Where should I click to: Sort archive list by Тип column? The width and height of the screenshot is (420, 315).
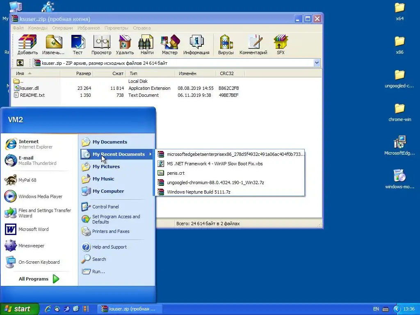click(x=150, y=73)
